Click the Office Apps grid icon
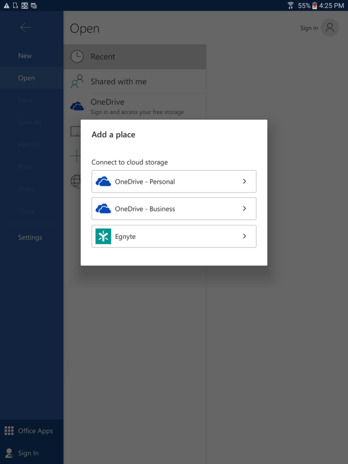Viewport: 348px width, 464px height. tap(9, 431)
